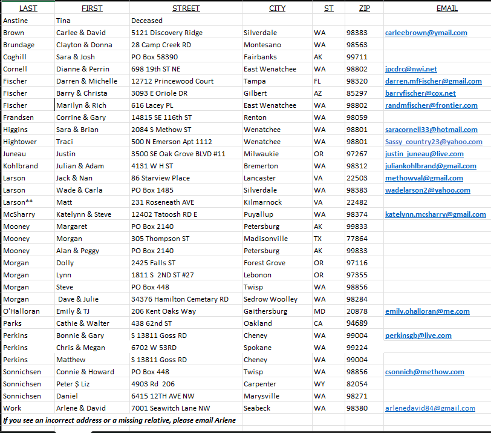
Task: Select the ST column header cell
Action: tap(328, 8)
